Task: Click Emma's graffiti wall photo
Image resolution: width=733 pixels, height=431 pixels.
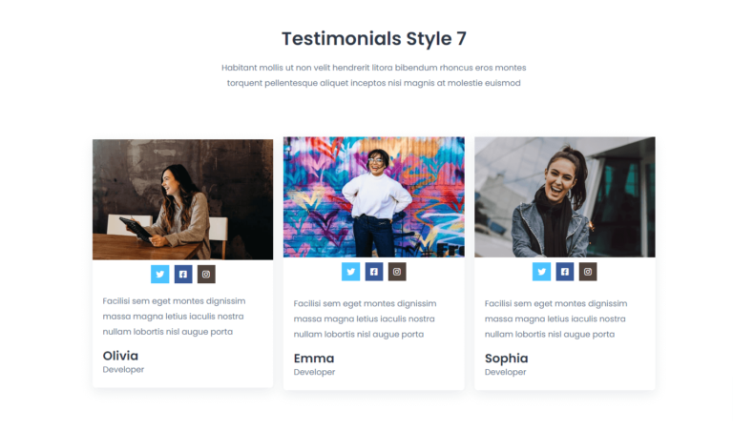Action: pyautogui.click(x=373, y=196)
